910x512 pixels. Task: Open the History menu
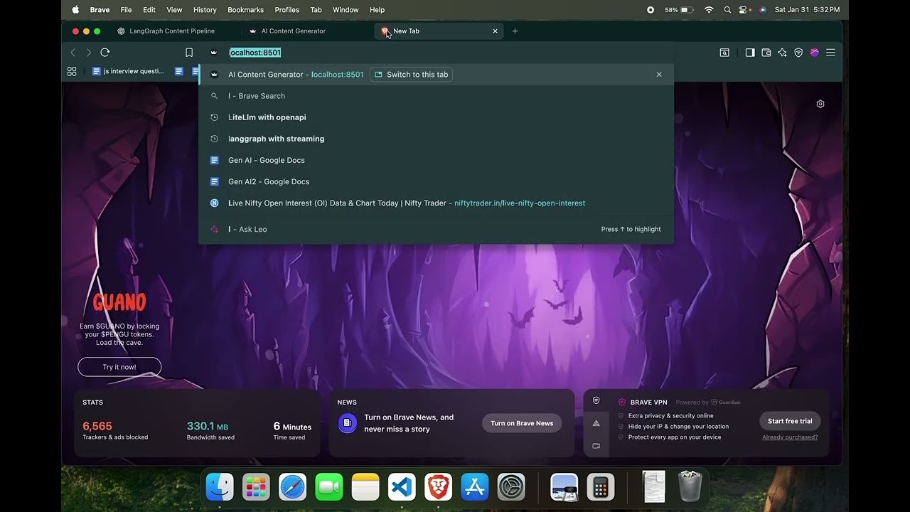205,10
